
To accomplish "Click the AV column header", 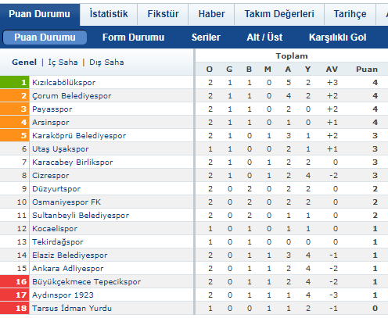I will (x=332, y=70).
